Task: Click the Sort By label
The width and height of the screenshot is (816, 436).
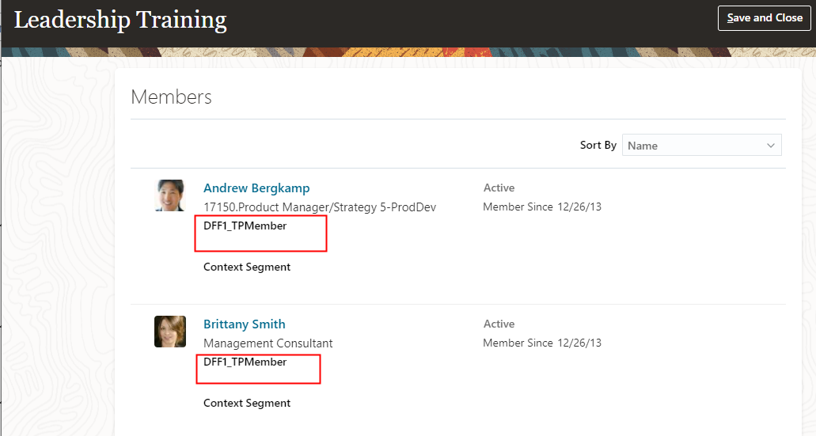Action: [598, 145]
